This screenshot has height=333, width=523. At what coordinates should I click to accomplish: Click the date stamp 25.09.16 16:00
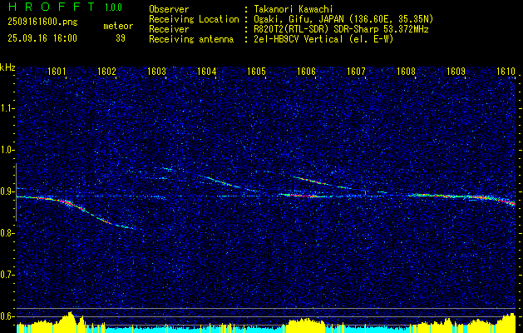coord(42,38)
